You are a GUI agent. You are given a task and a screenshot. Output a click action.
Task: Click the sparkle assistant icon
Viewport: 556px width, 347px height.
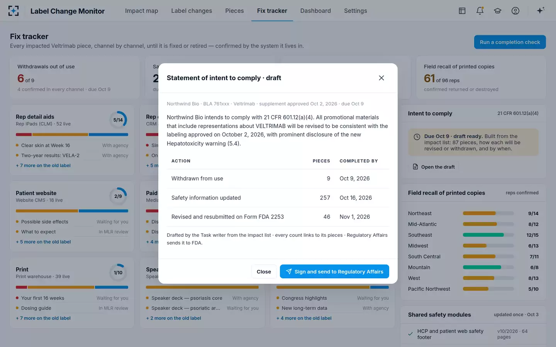click(x=541, y=10)
